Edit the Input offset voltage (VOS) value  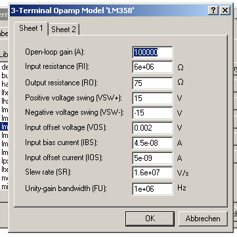152,128
